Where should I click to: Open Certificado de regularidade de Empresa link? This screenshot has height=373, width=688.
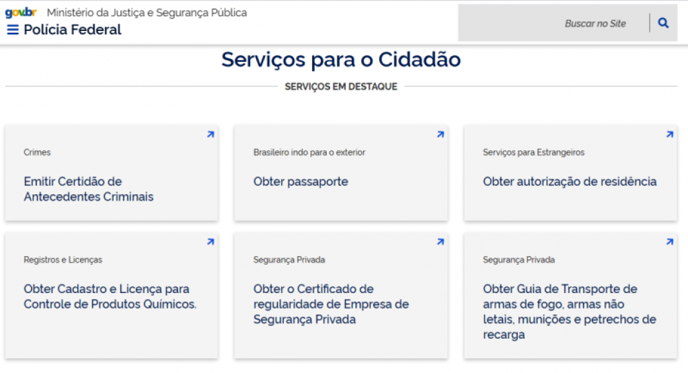pos(331,304)
